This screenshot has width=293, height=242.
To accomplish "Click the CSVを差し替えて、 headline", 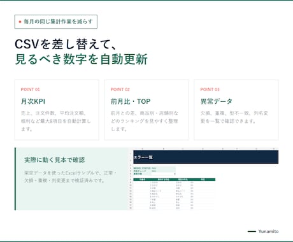I will [x=66, y=44].
